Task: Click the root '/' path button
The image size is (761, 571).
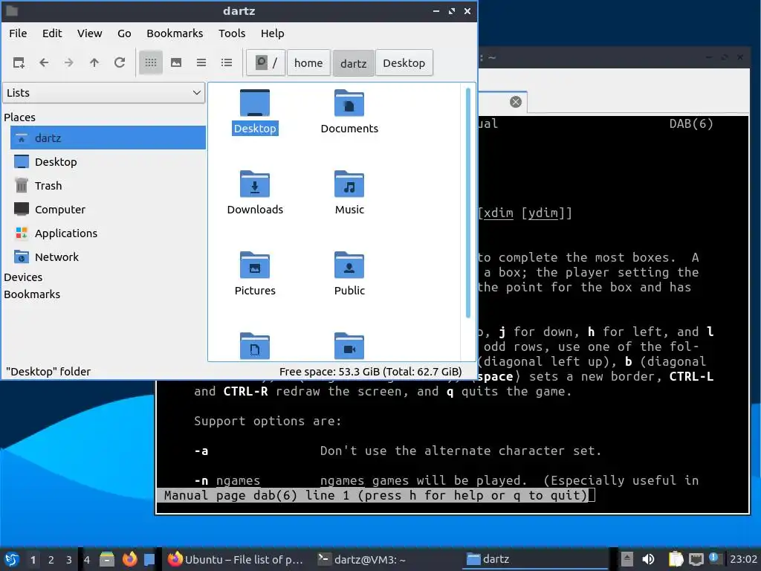Action: pos(266,62)
